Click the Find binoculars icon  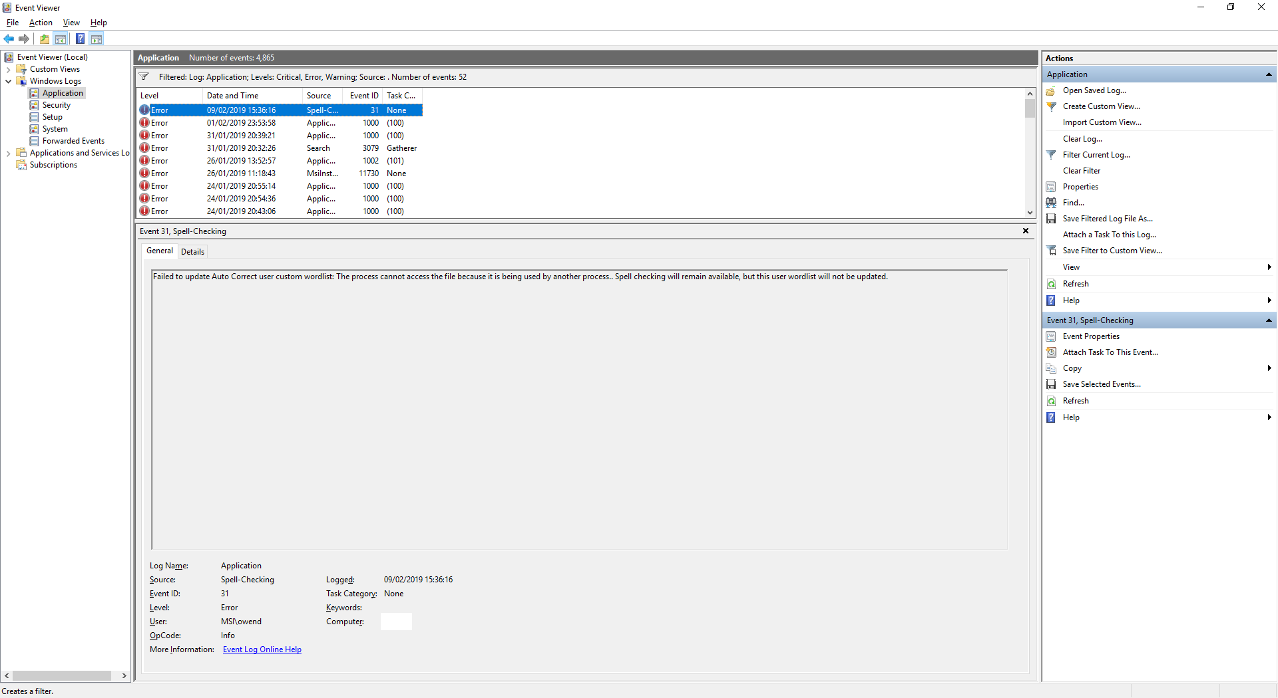[x=1051, y=203]
